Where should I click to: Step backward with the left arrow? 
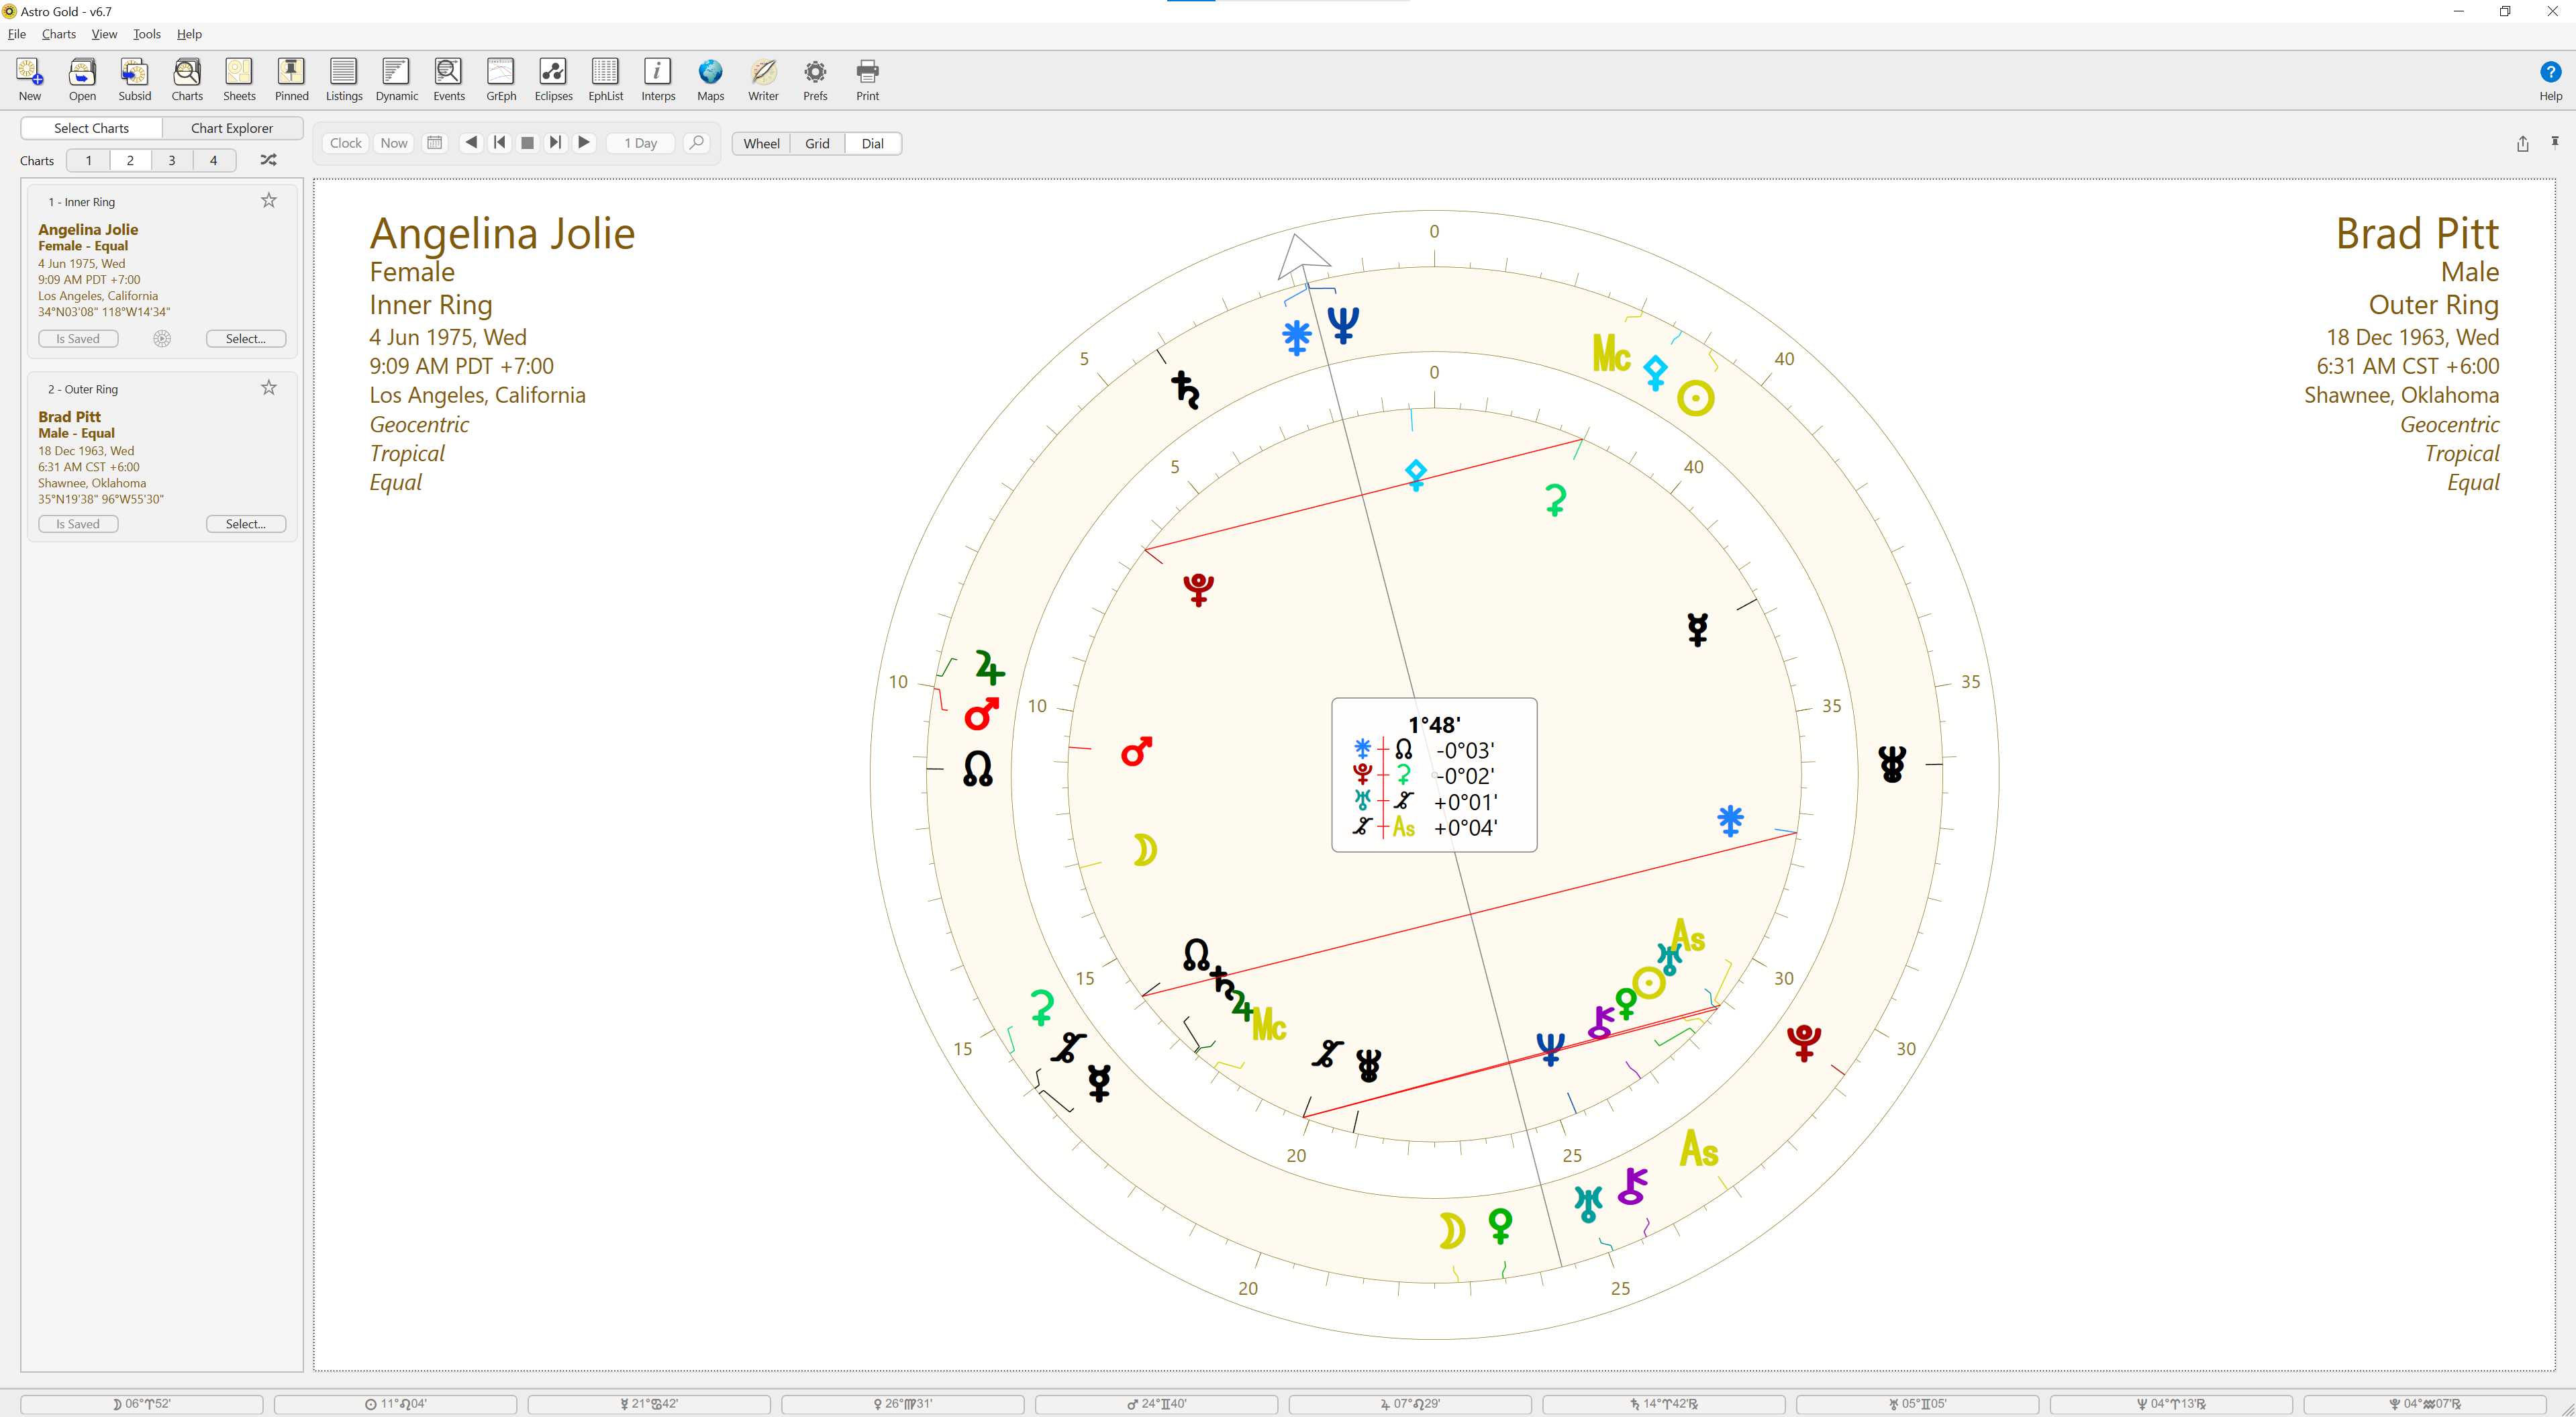click(x=471, y=143)
